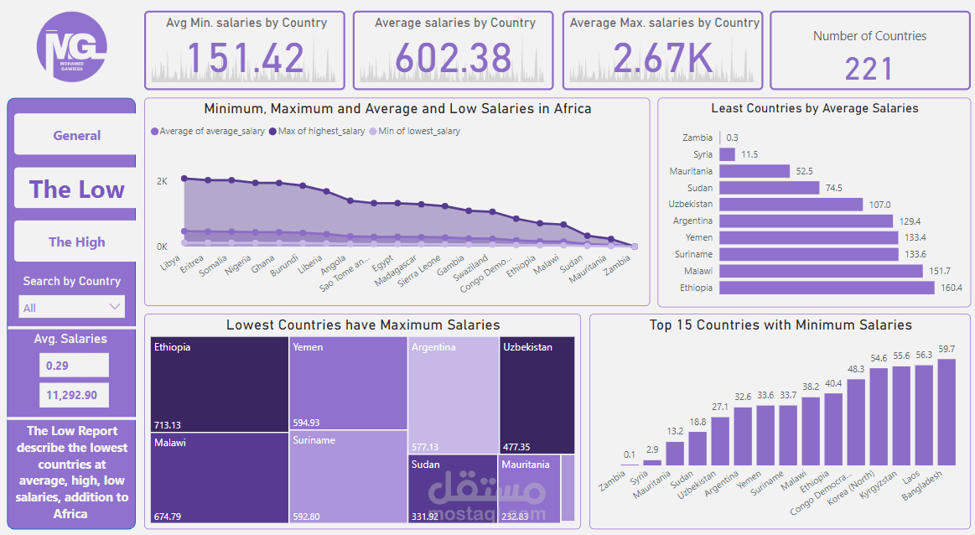Click The Low Report description text
The height and width of the screenshot is (535, 975).
tap(71, 472)
